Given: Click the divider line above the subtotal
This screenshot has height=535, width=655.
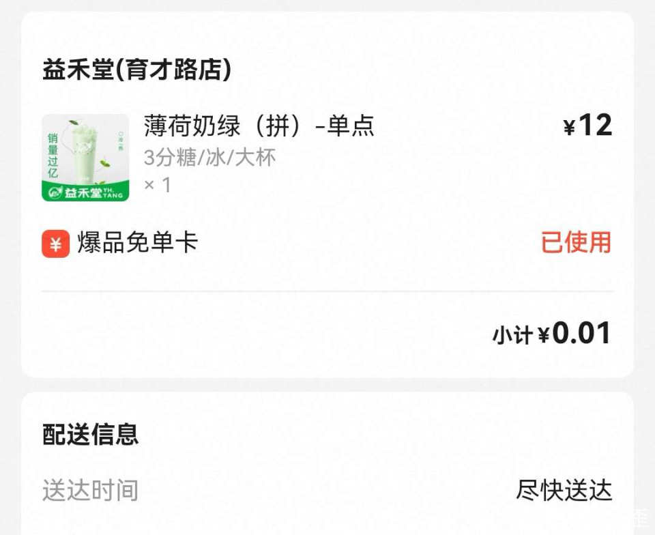Looking at the screenshot, I should 327,291.
